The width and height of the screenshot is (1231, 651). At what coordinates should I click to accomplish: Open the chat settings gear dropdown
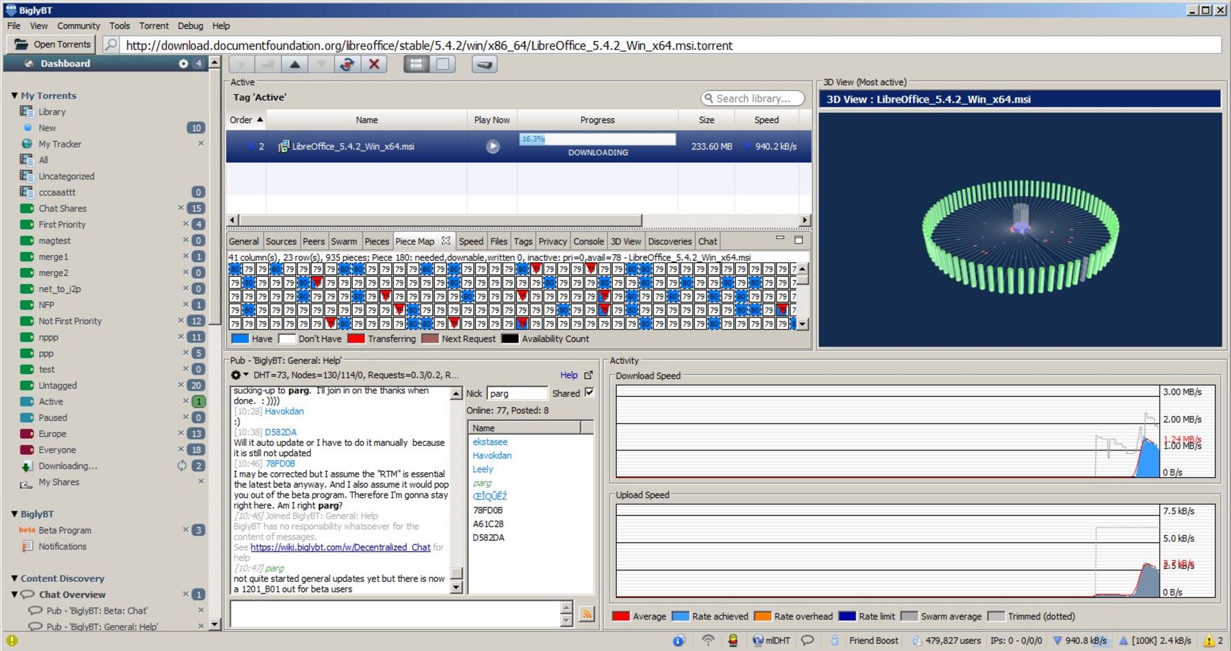click(x=239, y=375)
